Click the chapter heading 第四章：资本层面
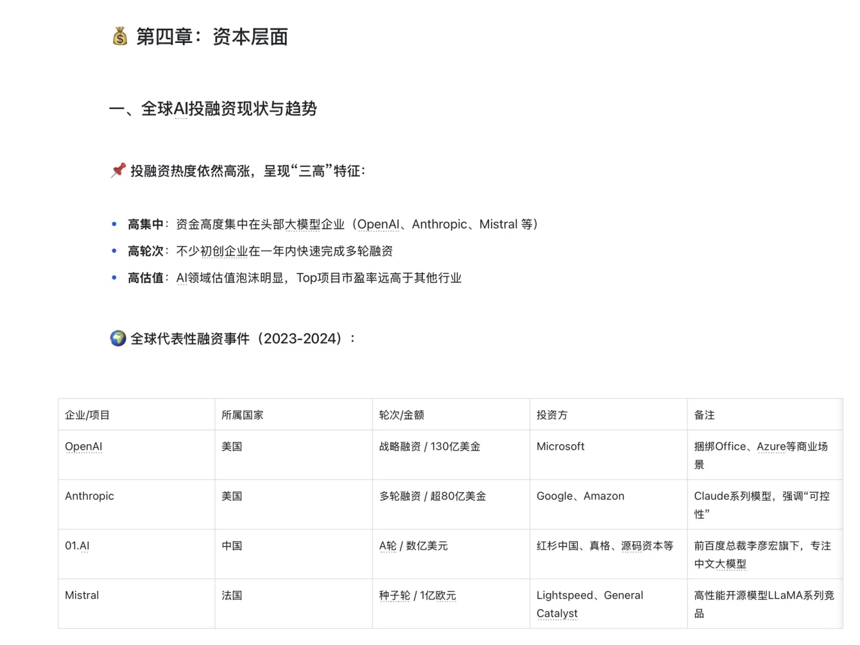The width and height of the screenshot is (860, 645). [212, 36]
